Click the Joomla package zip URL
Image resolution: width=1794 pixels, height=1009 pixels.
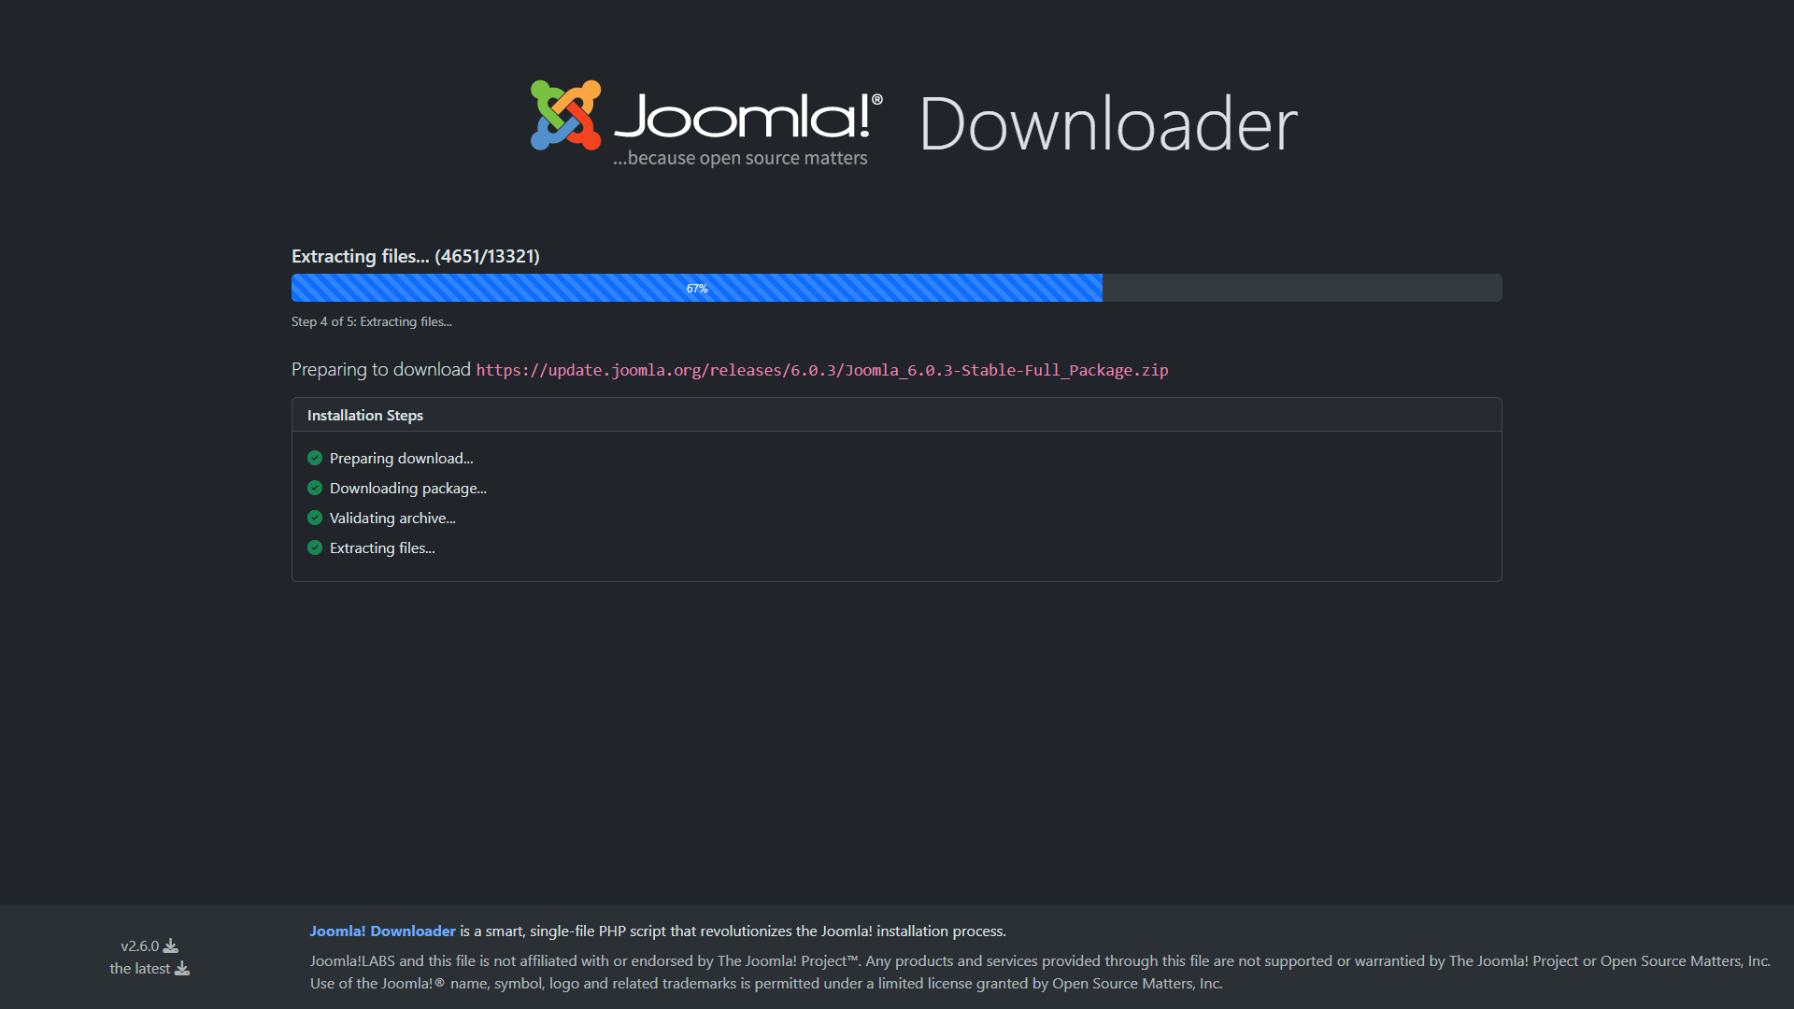[821, 370]
